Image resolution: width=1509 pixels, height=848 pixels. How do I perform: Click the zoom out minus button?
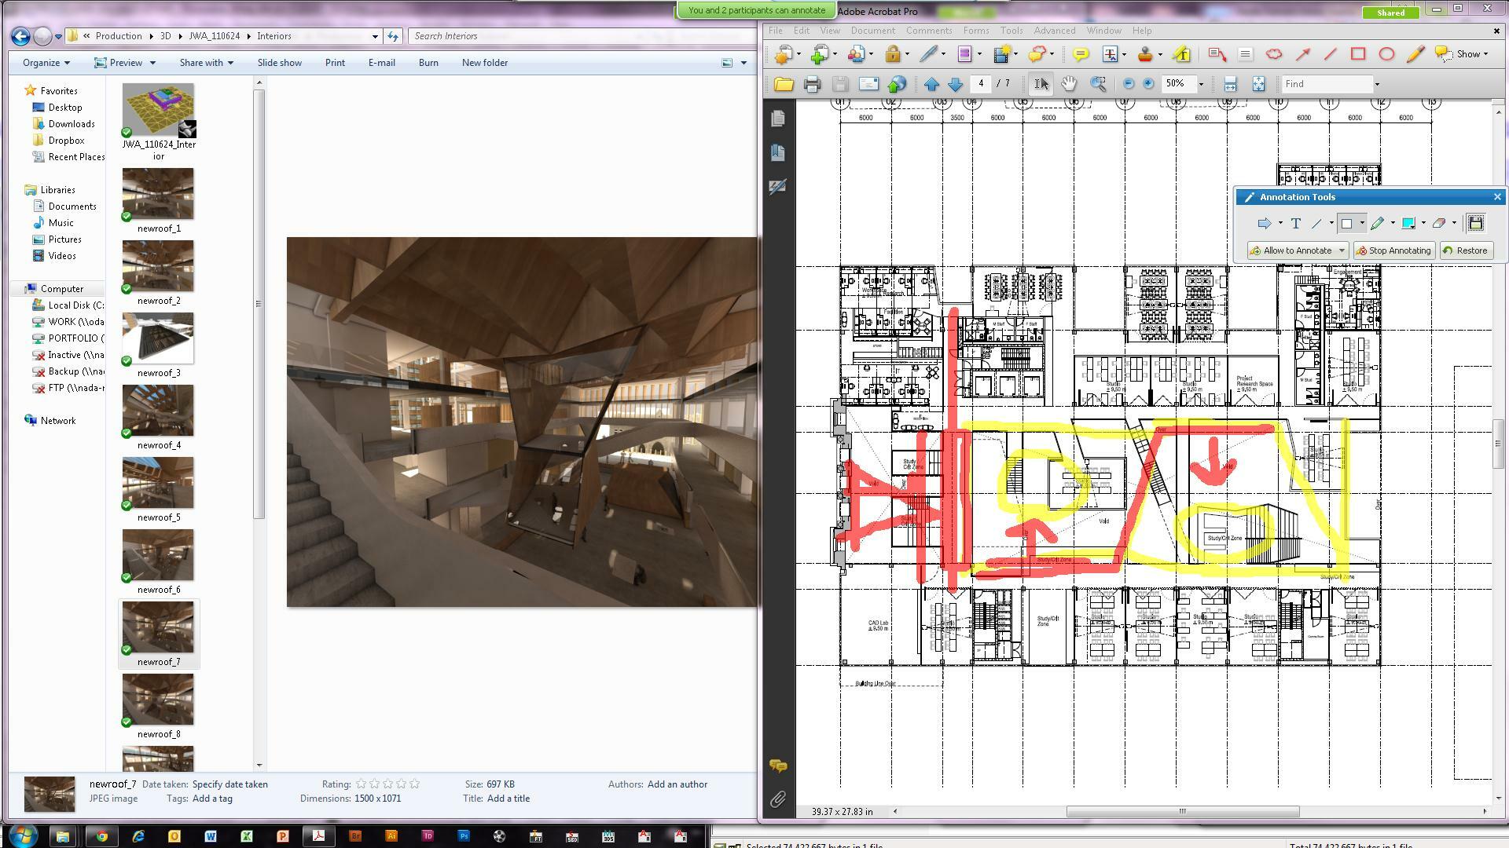pos(1128,84)
